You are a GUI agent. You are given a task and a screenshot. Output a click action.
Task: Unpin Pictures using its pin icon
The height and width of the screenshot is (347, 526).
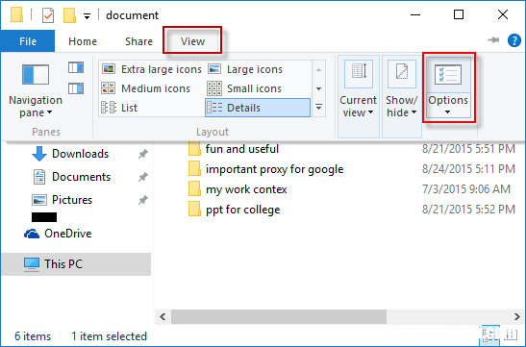pyautogui.click(x=143, y=200)
